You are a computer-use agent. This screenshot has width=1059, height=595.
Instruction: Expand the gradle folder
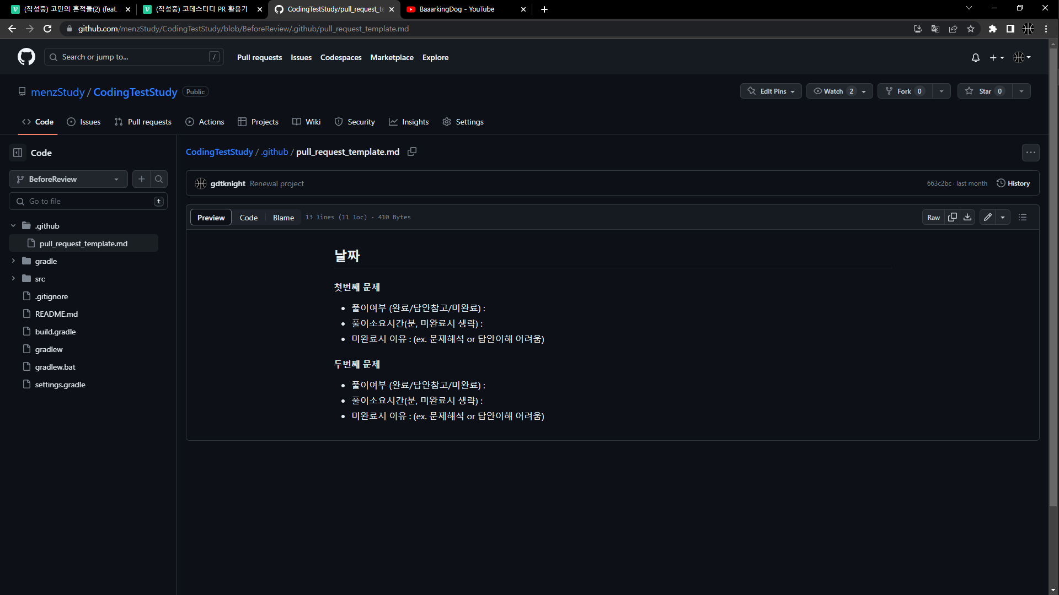(x=13, y=261)
